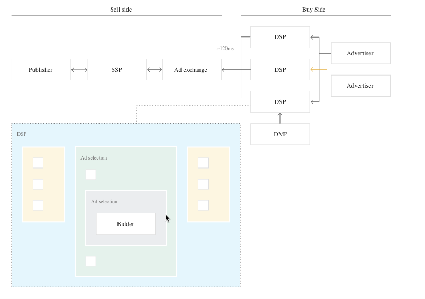Click the "DSP" label in blue container
Image resolution: width=425 pixels, height=299 pixels.
point(22,134)
